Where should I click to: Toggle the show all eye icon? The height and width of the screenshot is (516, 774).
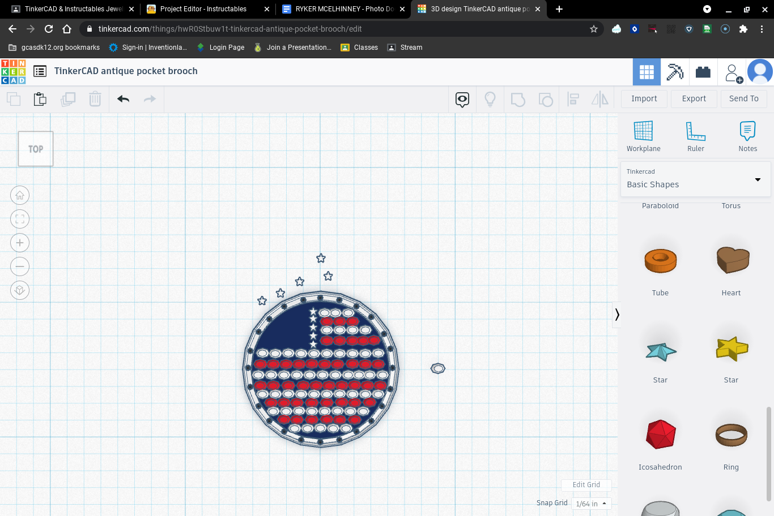462,100
